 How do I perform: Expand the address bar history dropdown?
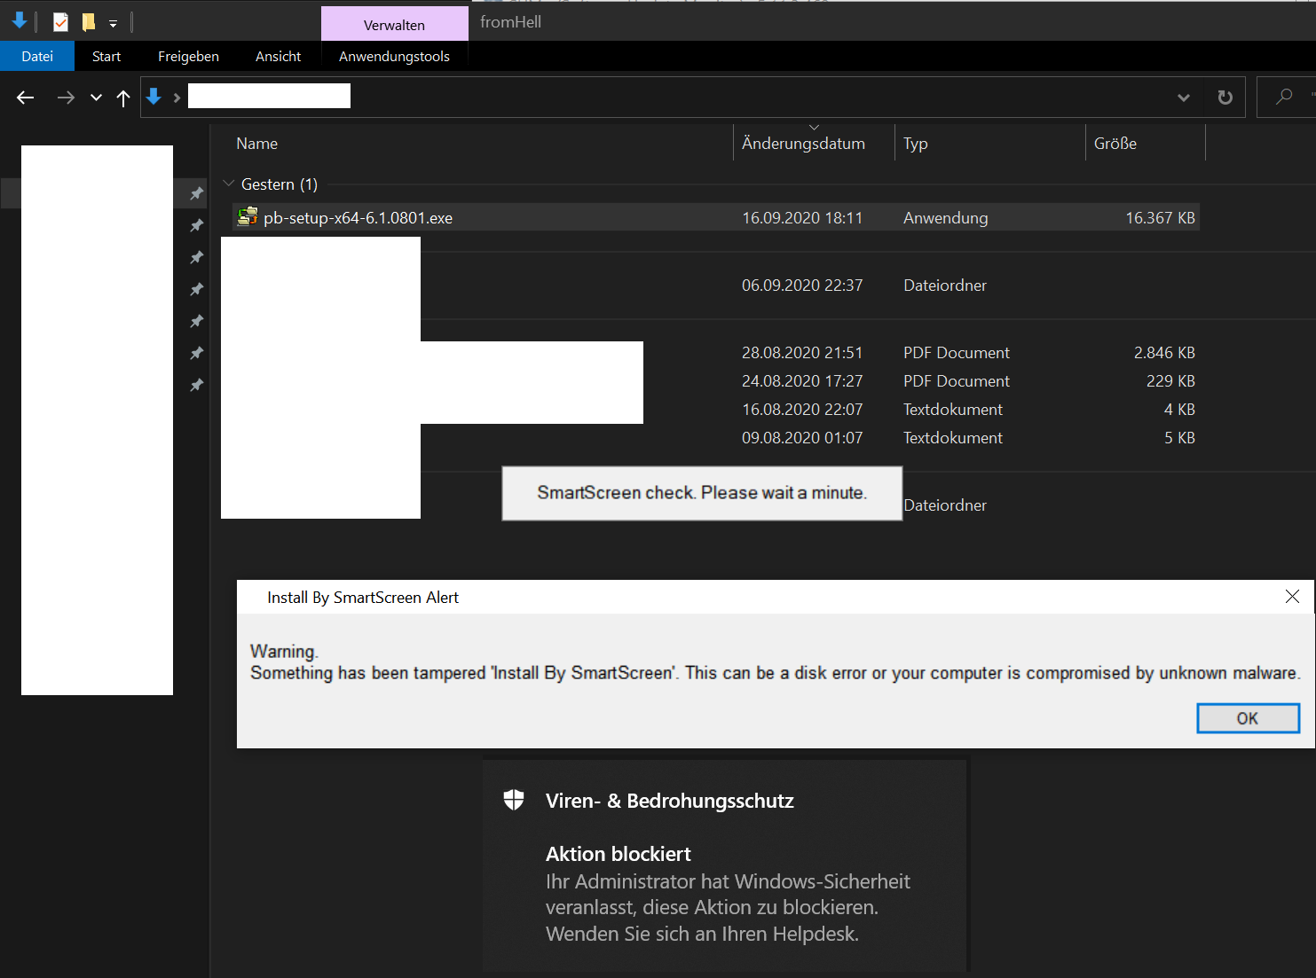[x=1183, y=98]
